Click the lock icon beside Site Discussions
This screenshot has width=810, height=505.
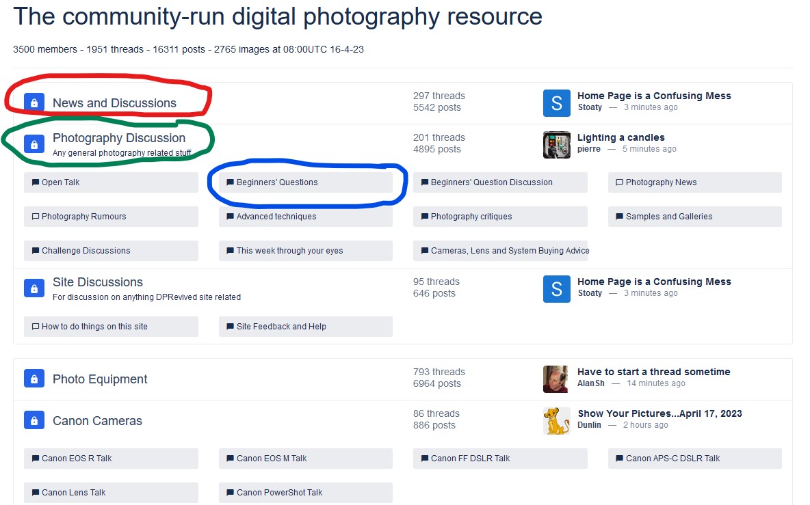pos(34,288)
